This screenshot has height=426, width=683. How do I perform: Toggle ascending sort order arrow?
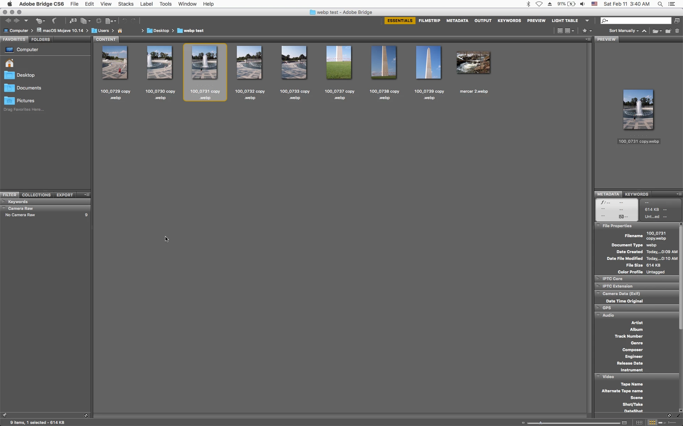[644, 31]
